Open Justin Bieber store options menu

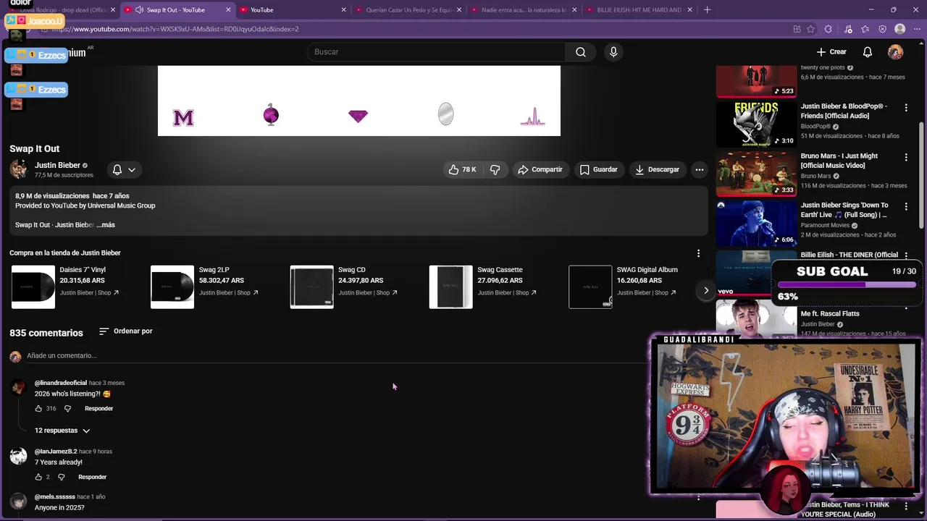click(x=698, y=253)
